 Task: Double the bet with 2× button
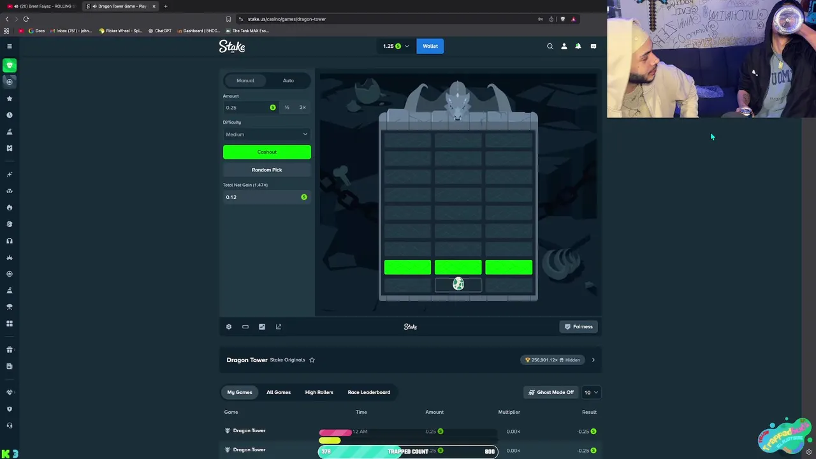click(x=303, y=108)
